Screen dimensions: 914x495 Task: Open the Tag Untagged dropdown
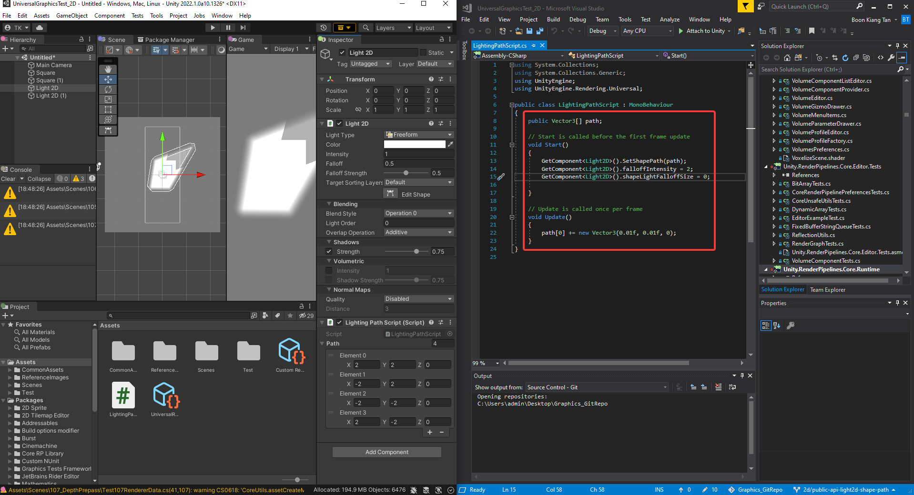pyautogui.click(x=371, y=64)
